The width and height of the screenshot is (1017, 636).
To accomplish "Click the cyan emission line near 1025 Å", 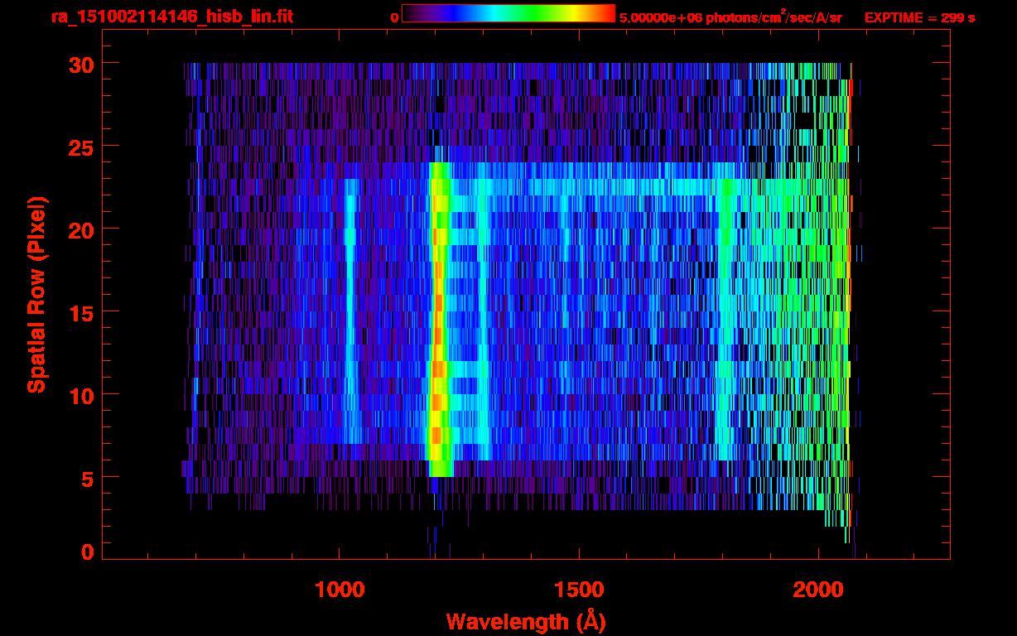I will tap(350, 311).
